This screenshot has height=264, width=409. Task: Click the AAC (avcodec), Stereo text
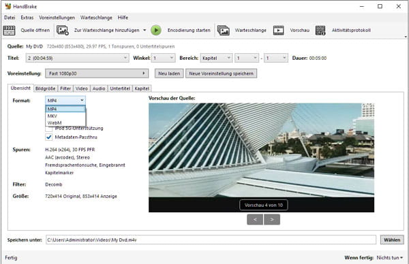[67, 157]
